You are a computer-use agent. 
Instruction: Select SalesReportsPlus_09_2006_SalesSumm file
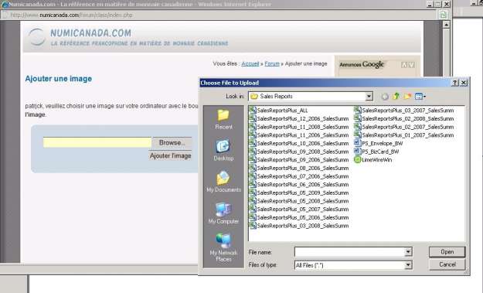299,160
